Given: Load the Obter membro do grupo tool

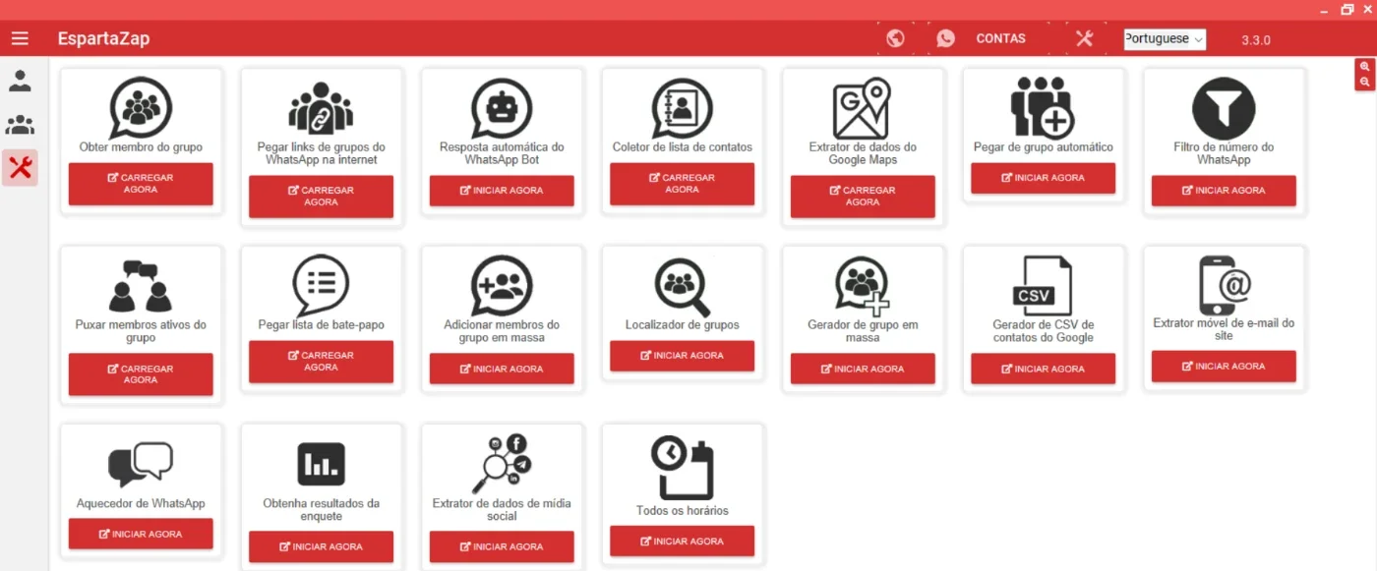Looking at the screenshot, I should [x=141, y=184].
